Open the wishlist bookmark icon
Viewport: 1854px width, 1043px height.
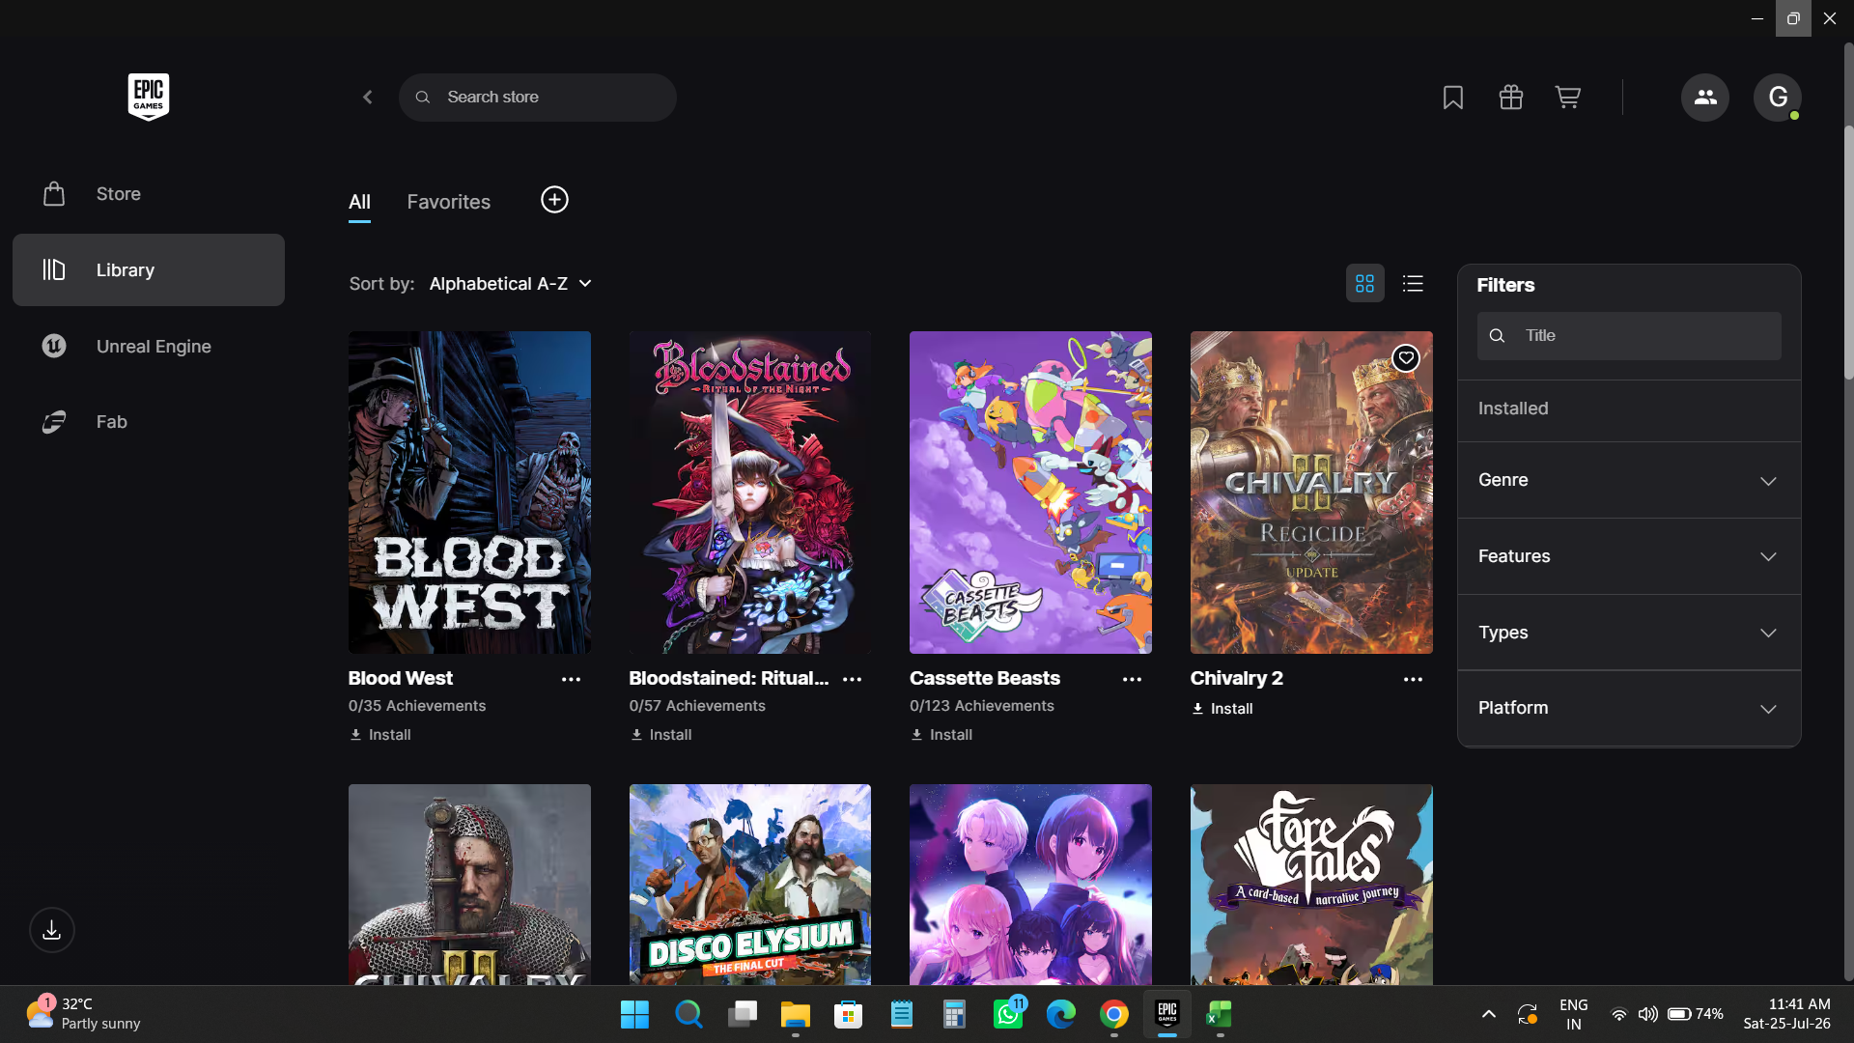(1452, 98)
